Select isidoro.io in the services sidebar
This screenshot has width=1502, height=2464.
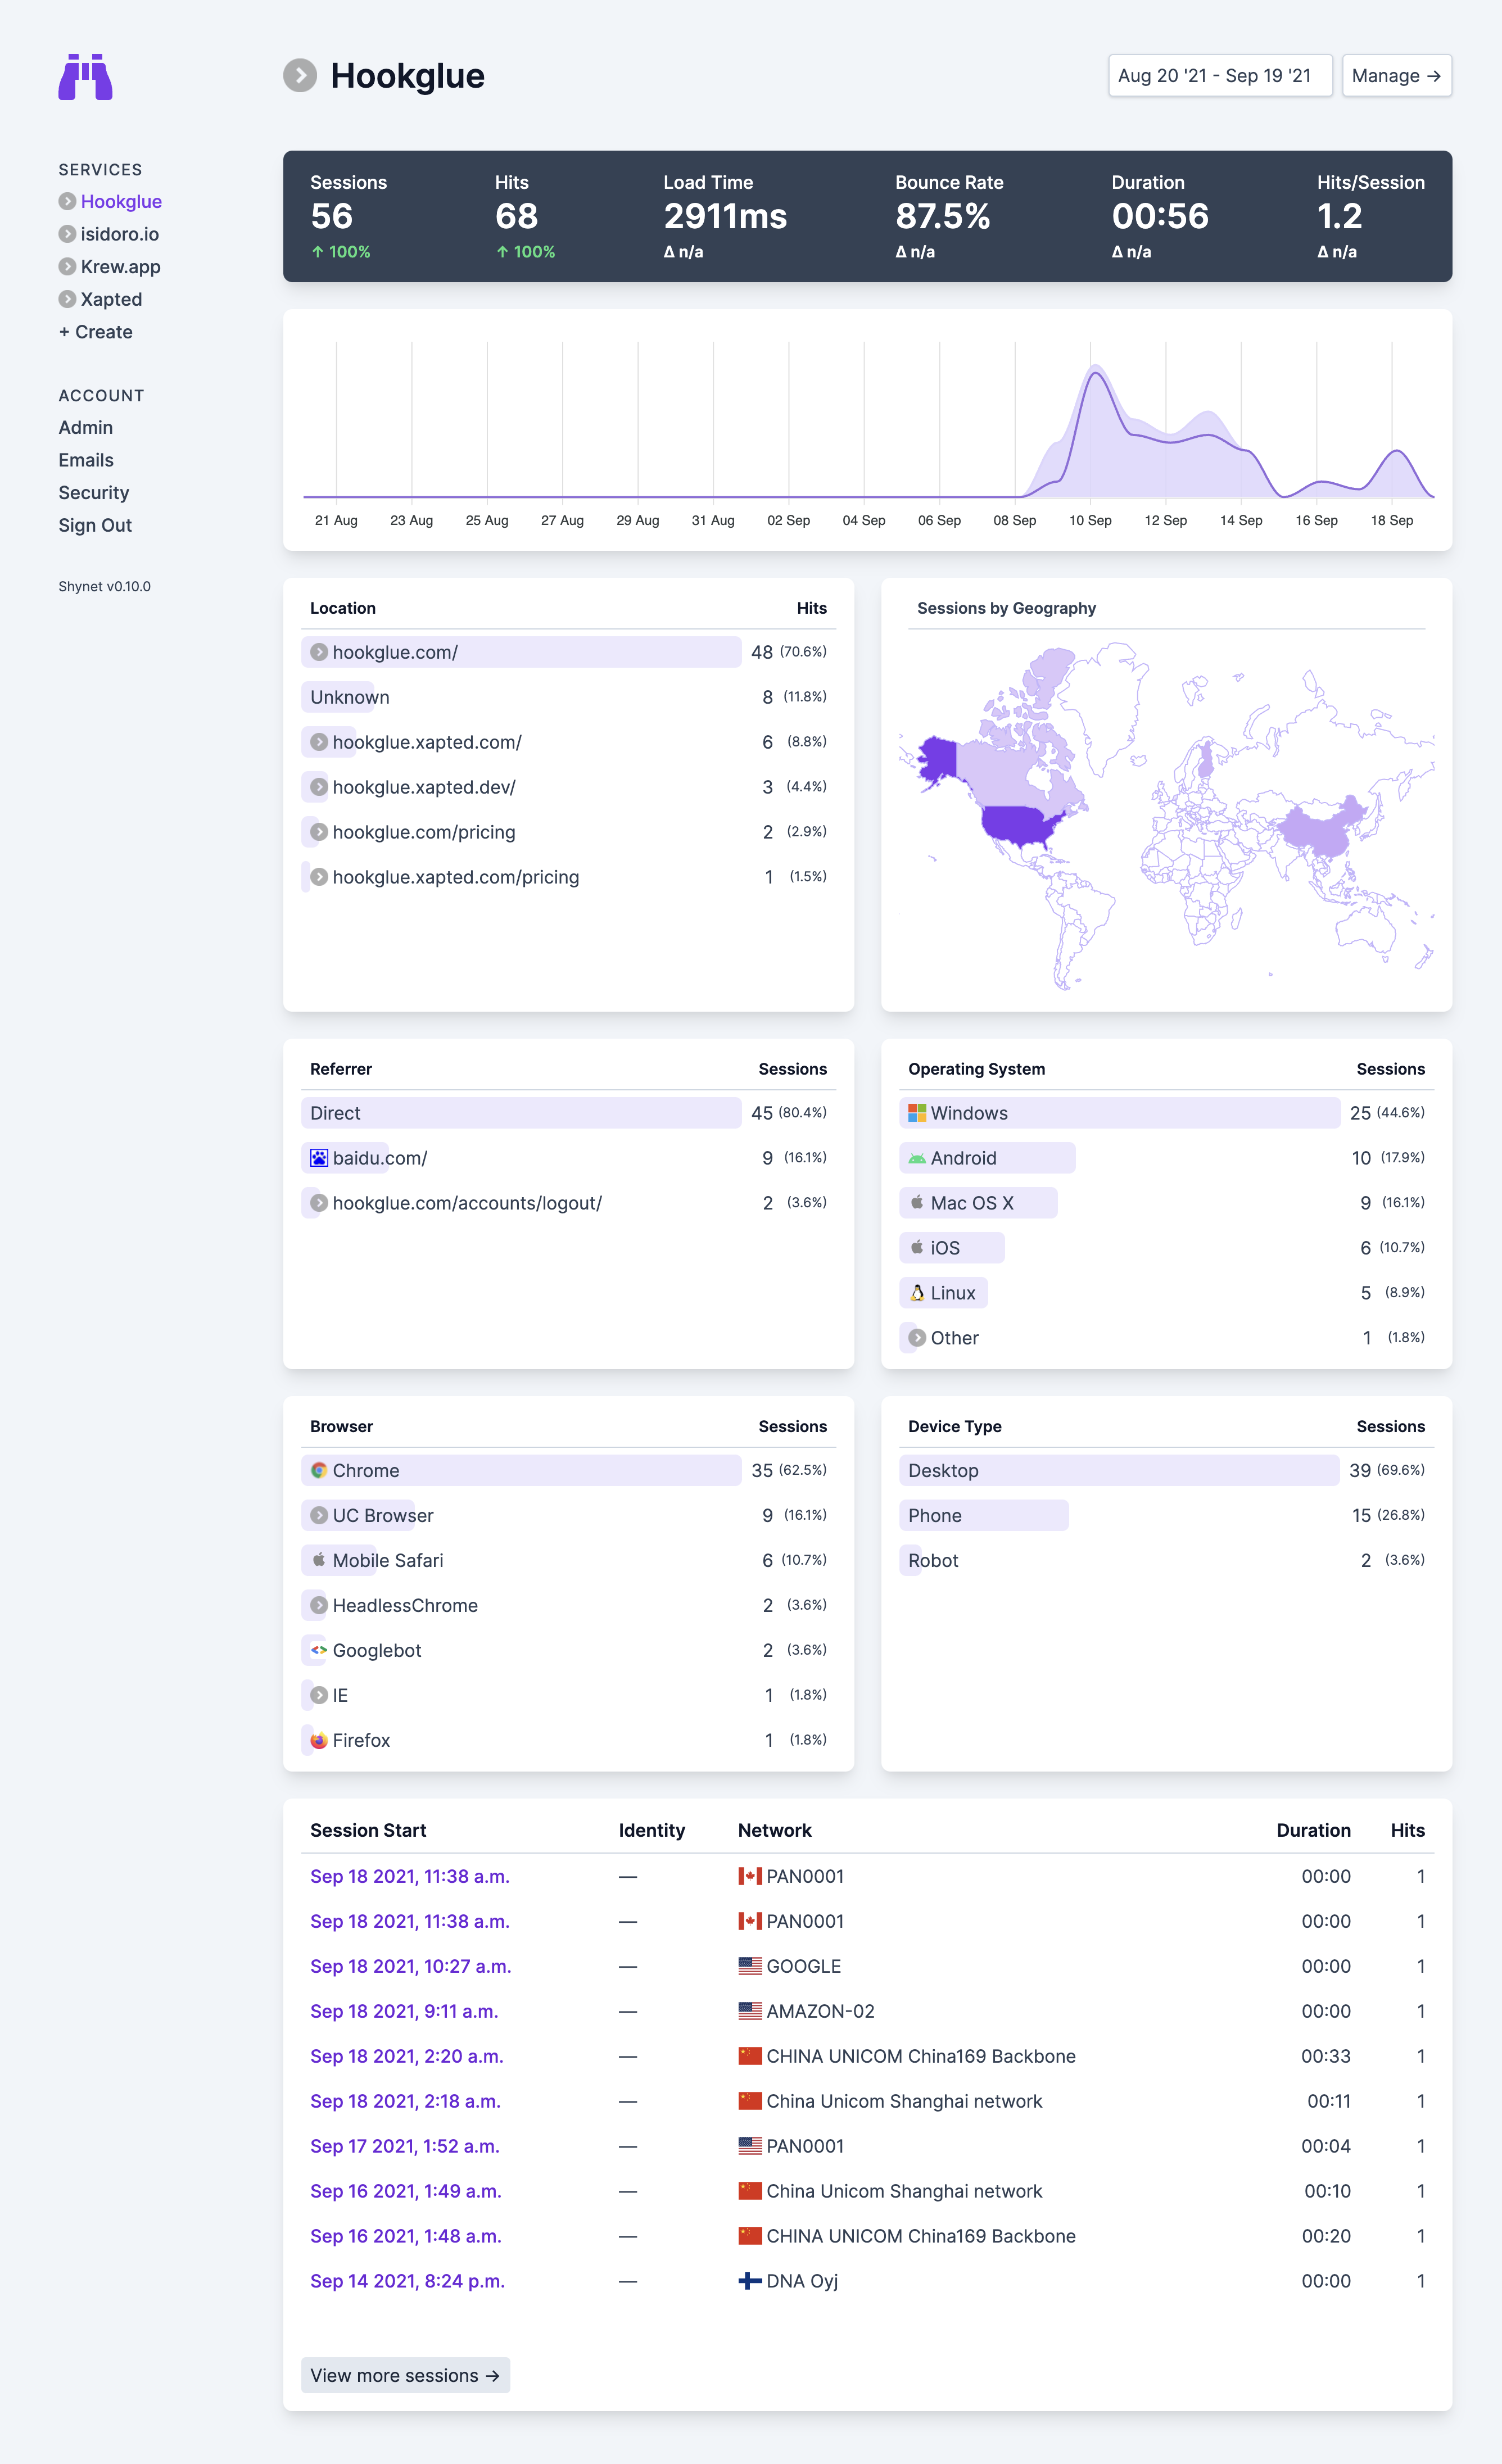(119, 234)
